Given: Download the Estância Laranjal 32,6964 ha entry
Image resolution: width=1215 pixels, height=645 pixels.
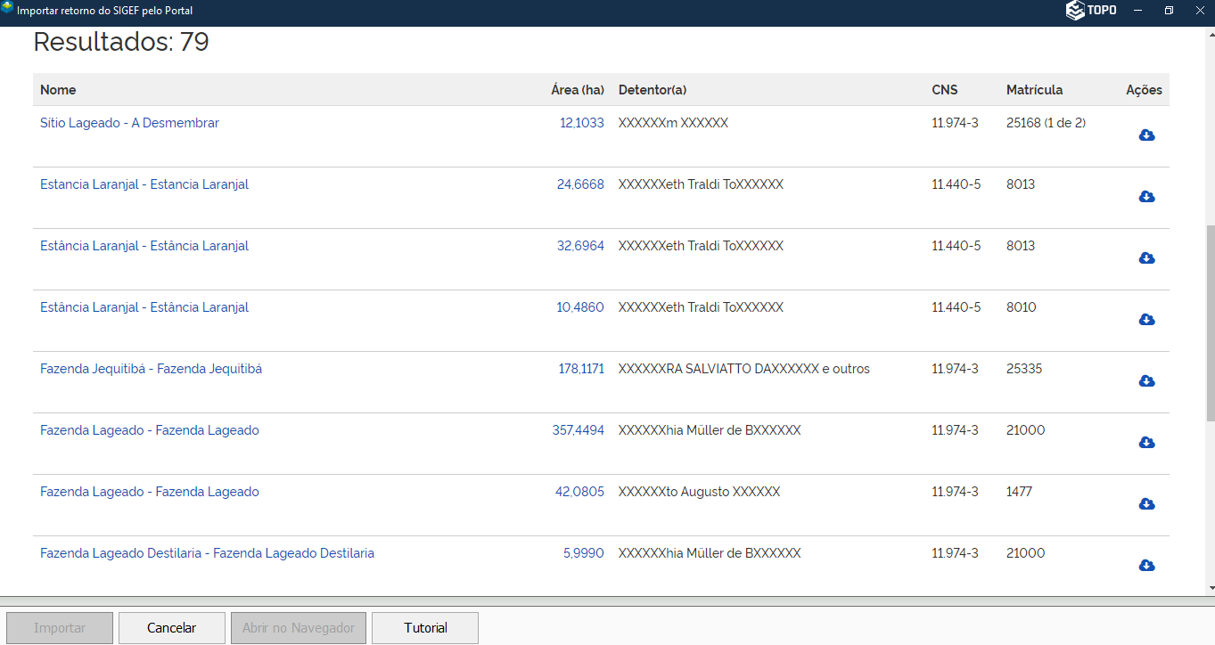Looking at the screenshot, I should pyautogui.click(x=1146, y=258).
